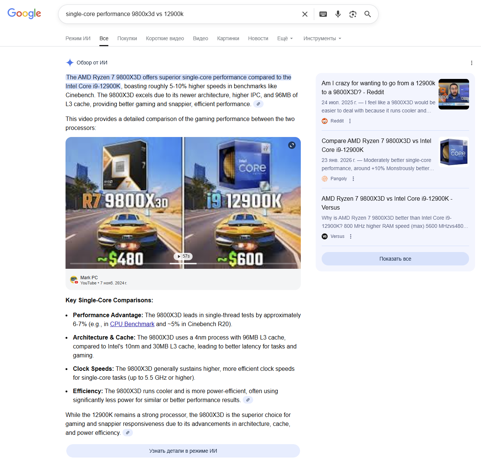The image size is (481, 462).
Task: Click the Performance Advantage bullet label
Action: [x=108, y=315]
